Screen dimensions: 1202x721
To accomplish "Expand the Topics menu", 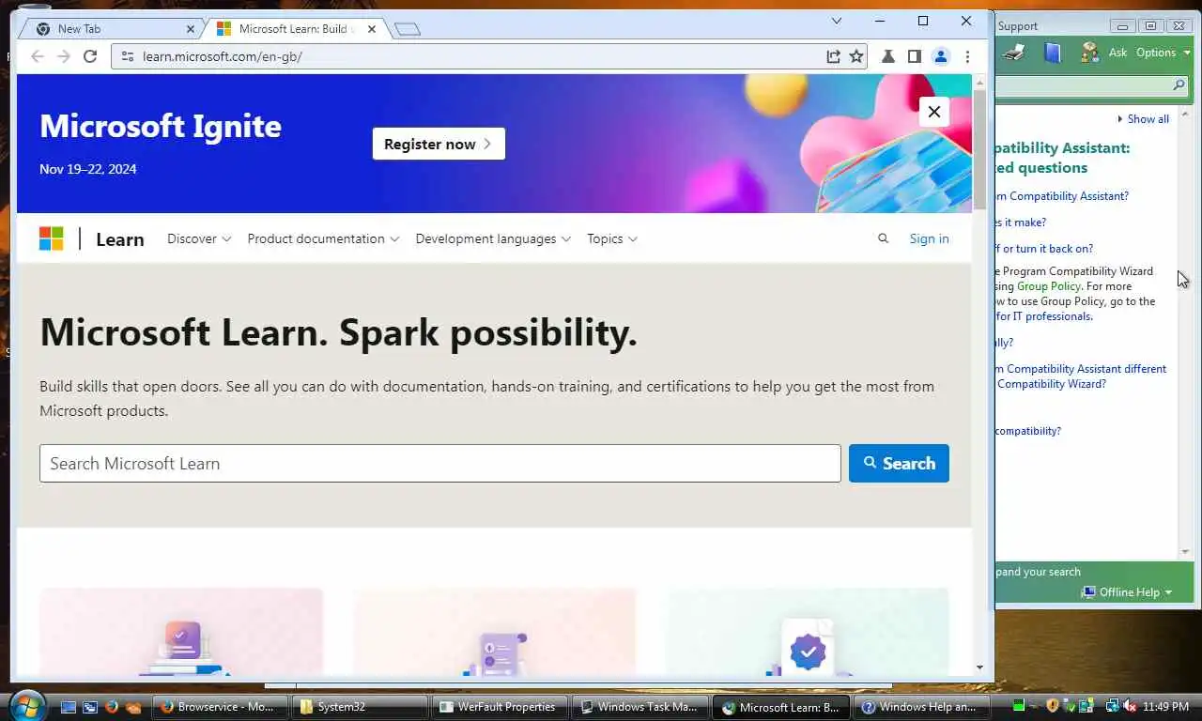I will click(x=612, y=238).
